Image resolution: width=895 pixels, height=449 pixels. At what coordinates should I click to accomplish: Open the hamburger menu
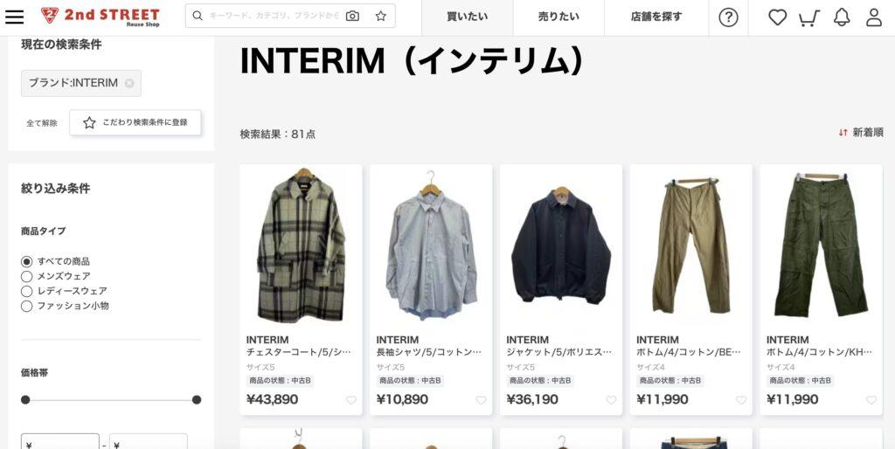[14, 17]
